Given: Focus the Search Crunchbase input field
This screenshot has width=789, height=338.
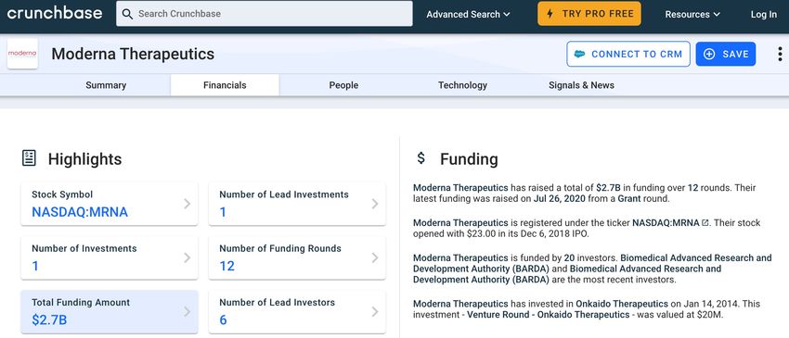Looking at the screenshot, I should (x=265, y=14).
